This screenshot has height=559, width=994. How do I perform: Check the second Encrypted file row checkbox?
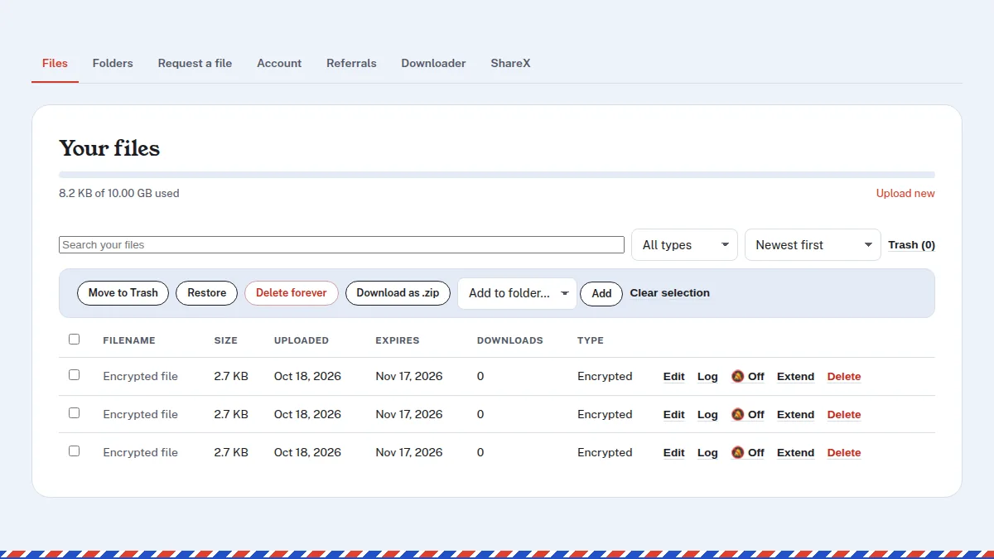click(74, 413)
